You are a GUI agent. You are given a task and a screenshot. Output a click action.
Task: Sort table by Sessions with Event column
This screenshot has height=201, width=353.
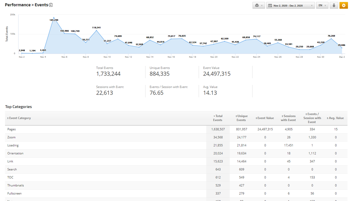(x=288, y=118)
